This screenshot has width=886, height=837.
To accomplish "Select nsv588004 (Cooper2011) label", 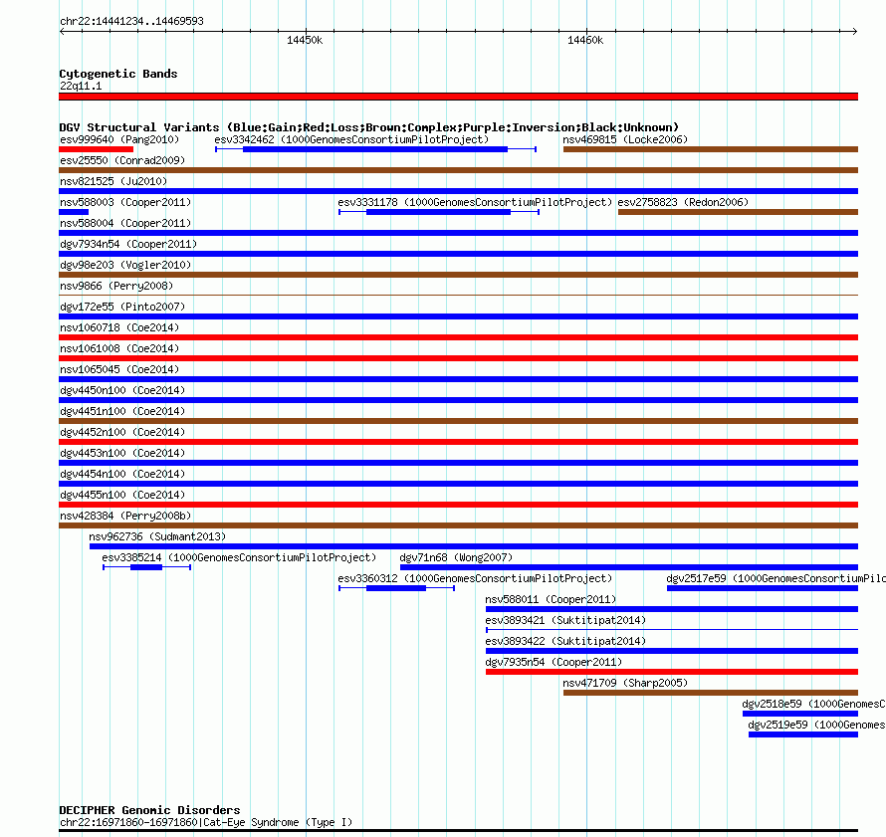I will 125,223.
